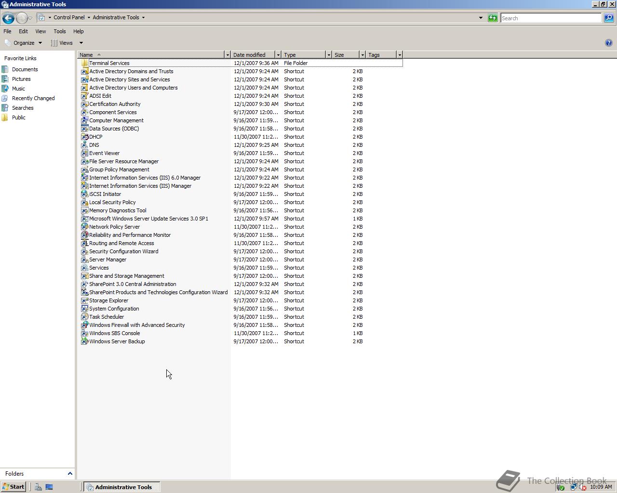Open the recent pages dropdown arrow
617x493 pixels.
click(30, 18)
